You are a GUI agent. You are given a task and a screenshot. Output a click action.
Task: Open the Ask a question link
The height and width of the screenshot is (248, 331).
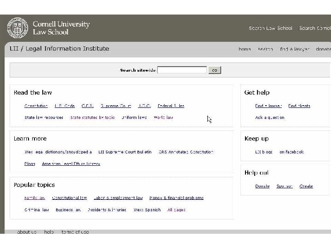coord(270,118)
